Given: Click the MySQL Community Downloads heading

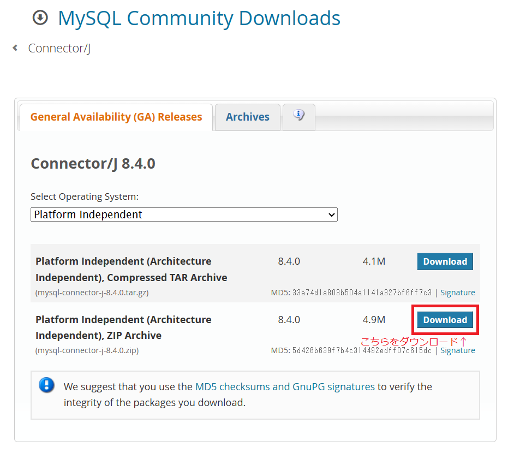Looking at the screenshot, I should [x=199, y=18].
